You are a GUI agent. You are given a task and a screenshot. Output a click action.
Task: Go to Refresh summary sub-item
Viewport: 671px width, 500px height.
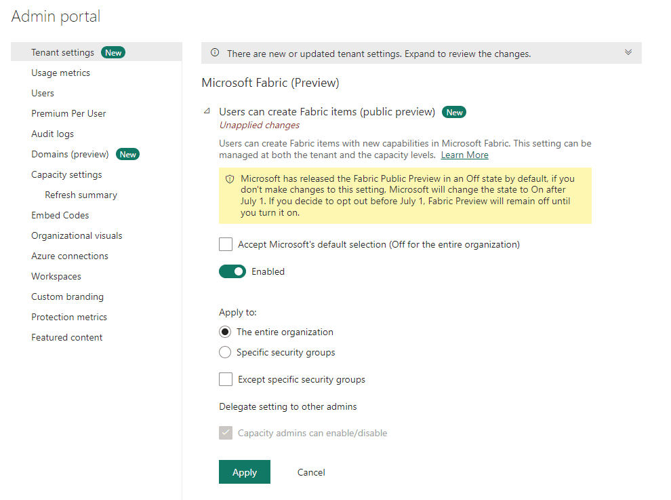pyautogui.click(x=81, y=195)
